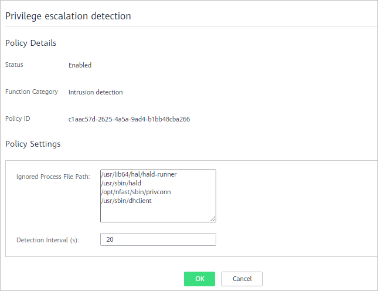The width and height of the screenshot is (378, 291).
Task: Place cursor on /usr/lib64/hal/hald-runner line
Action: (x=139, y=174)
